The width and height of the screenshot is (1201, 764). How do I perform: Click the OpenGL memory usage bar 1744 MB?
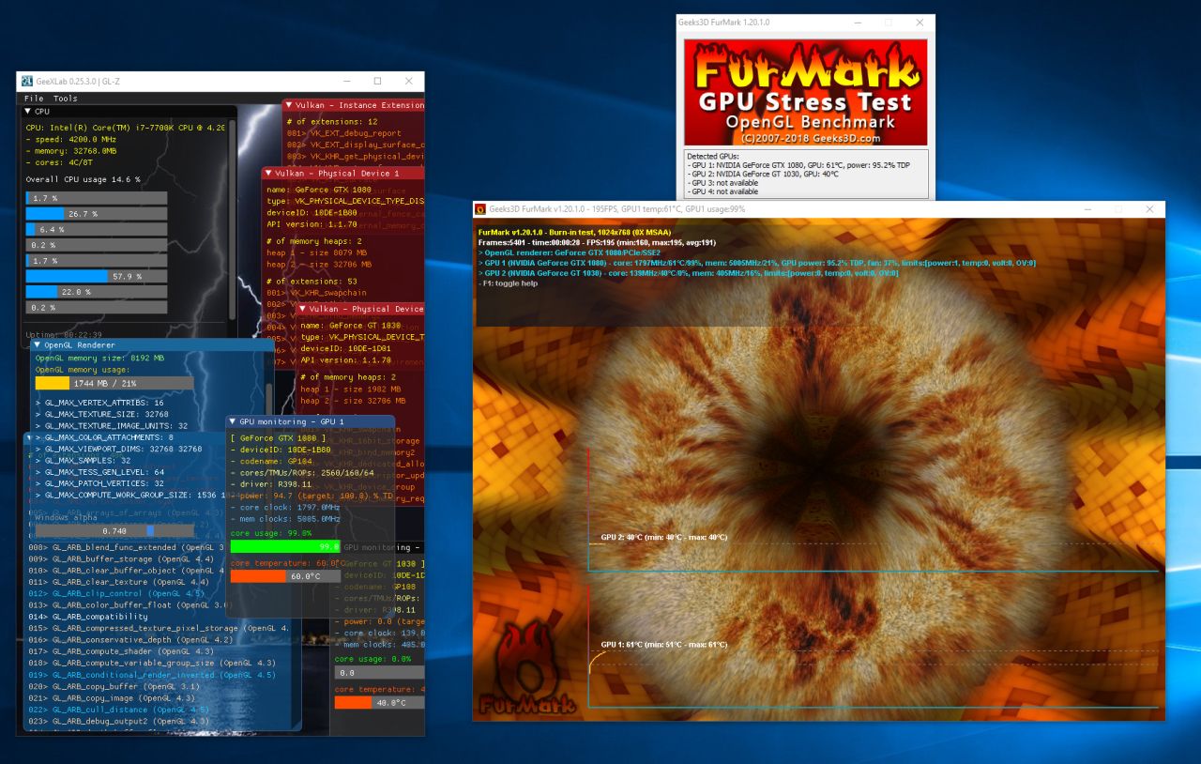(114, 383)
